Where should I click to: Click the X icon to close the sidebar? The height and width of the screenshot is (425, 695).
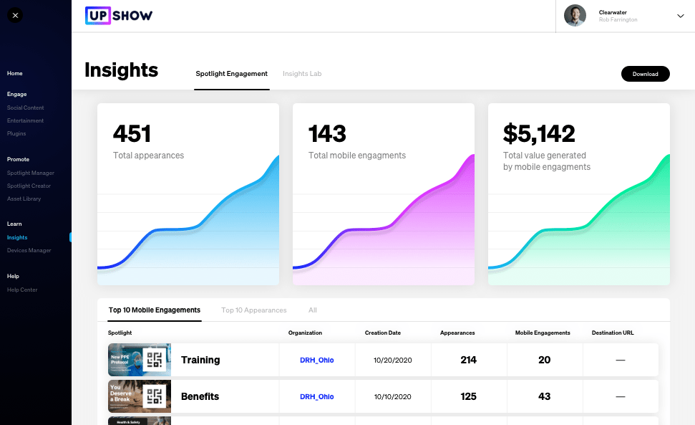pyautogui.click(x=15, y=15)
